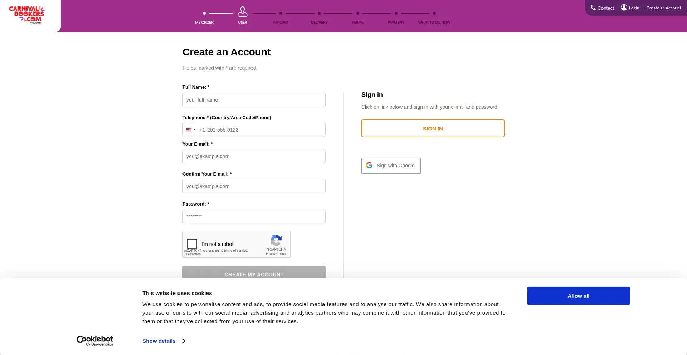Viewport: 687px width, 355px height.
Task: Click the Full Name input field
Action: click(x=254, y=99)
